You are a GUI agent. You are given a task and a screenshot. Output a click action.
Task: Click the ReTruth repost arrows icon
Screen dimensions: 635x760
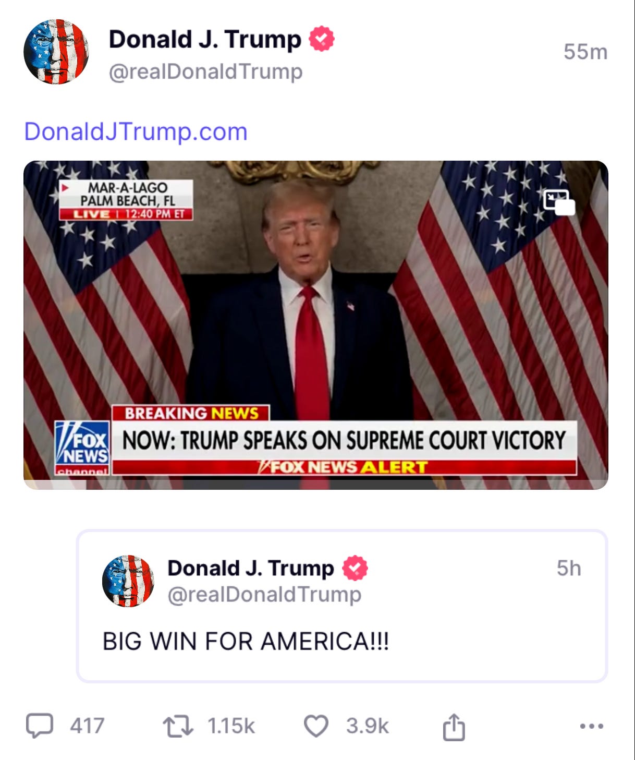[x=178, y=726]
